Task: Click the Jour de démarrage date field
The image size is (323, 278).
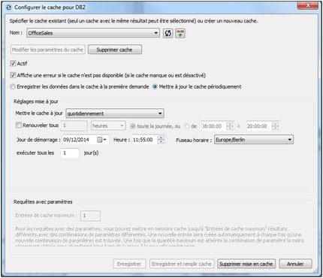Action: coord(80,140)
